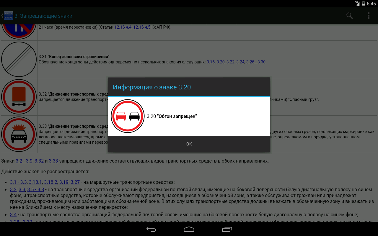Follow the 3.20 link in row 3.31
The height and width of the screenshot is (236, 378).
221,62
